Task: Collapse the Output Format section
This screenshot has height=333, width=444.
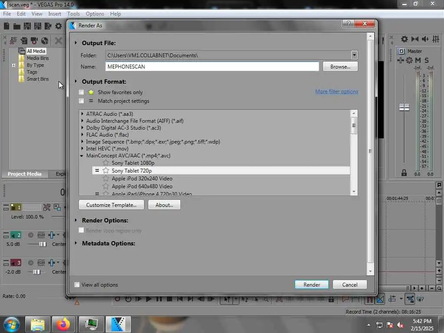Action: pyautogui.click(x=75, y=81)
